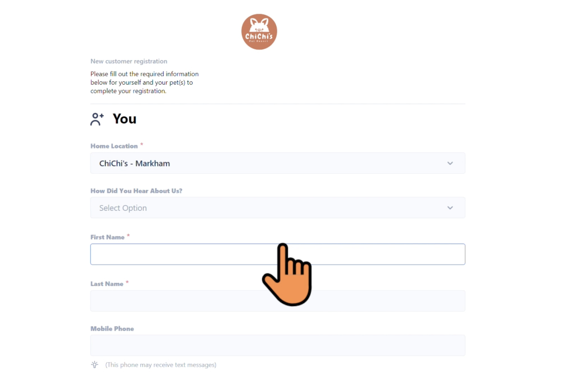The height and width of the screenshot is (375, 564).
Task: Click the lightbulb hint icon
Action: (x=95, y=365)
